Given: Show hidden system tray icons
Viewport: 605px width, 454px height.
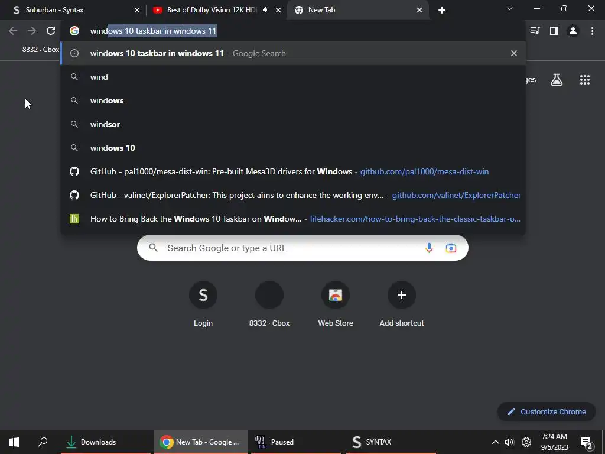Looking at the screenshot, I should point(496,442).
